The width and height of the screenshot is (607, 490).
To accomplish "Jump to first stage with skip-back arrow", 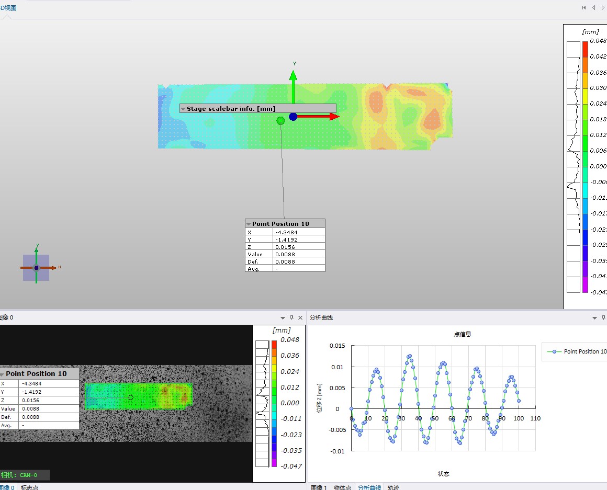I will pyautogui.click(x=584, y=7).
